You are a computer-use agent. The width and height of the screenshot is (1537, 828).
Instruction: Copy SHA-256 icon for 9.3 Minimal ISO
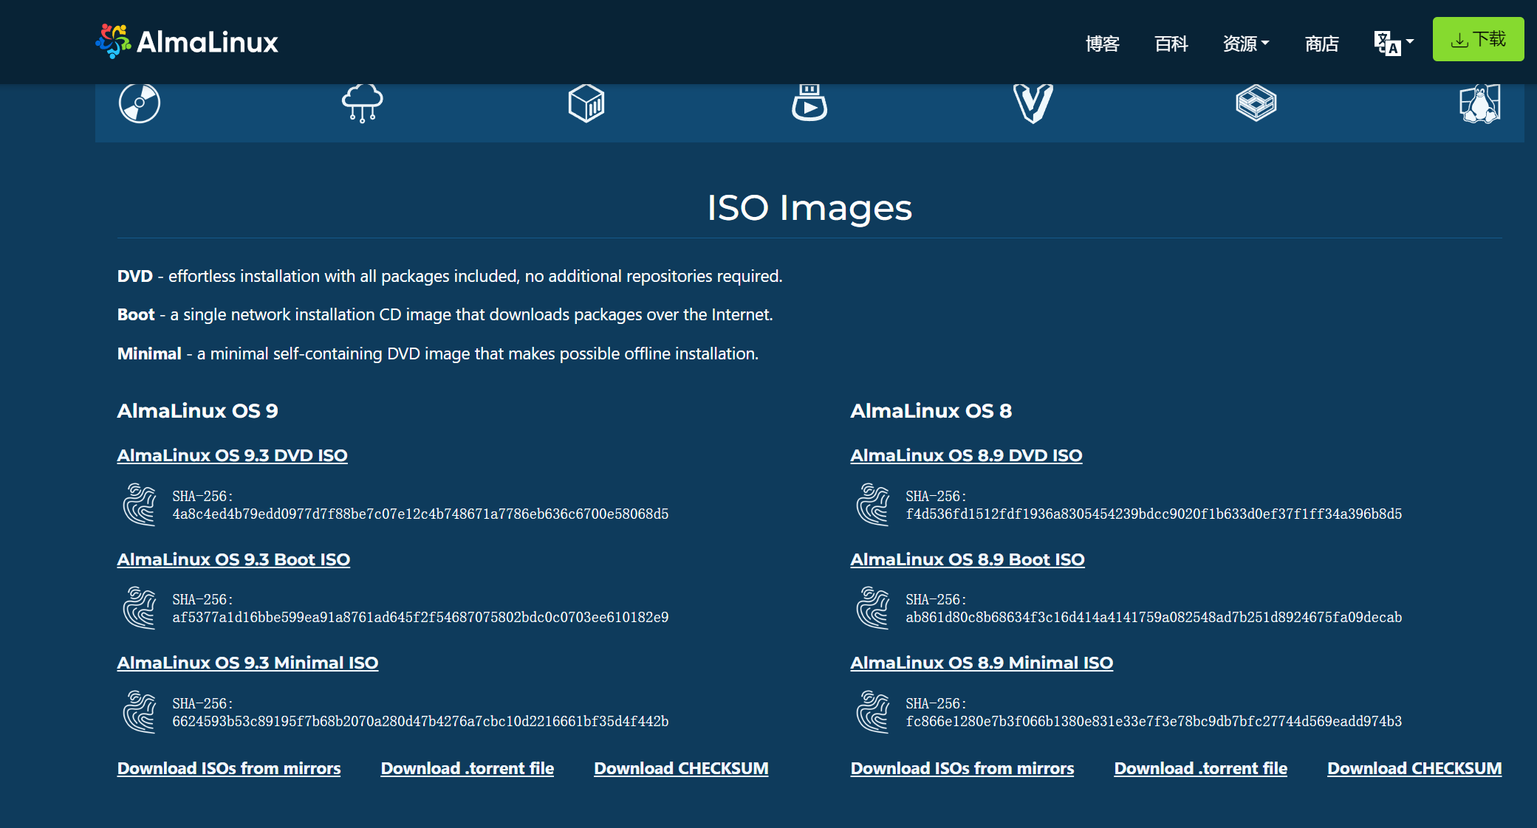click(x=140, y=712)
